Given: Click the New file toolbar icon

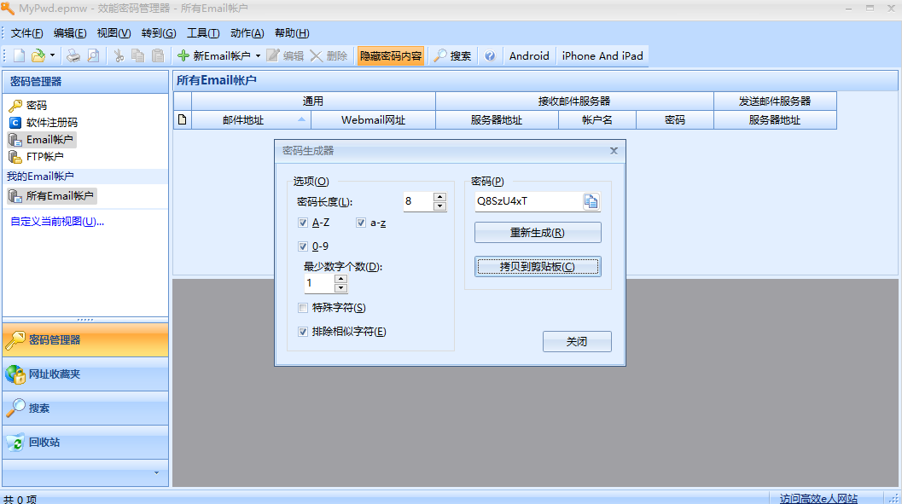Looking at the screenshot, I should (19, 55).
